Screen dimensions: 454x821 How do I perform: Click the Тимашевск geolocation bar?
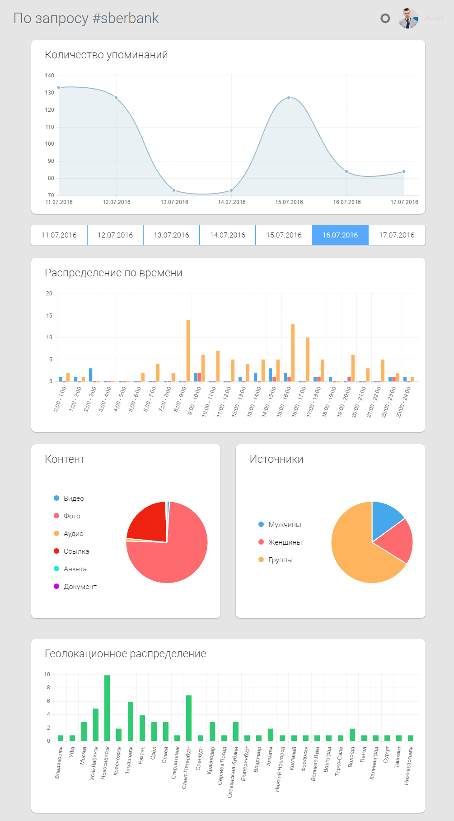[x=131, y=721]
